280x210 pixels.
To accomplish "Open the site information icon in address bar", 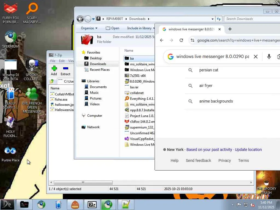I will [x=192, y=40].
